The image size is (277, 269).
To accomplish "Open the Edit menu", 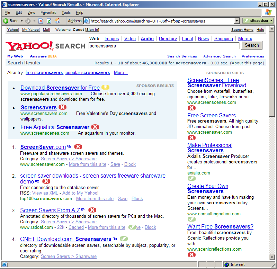I will point(19,12).
